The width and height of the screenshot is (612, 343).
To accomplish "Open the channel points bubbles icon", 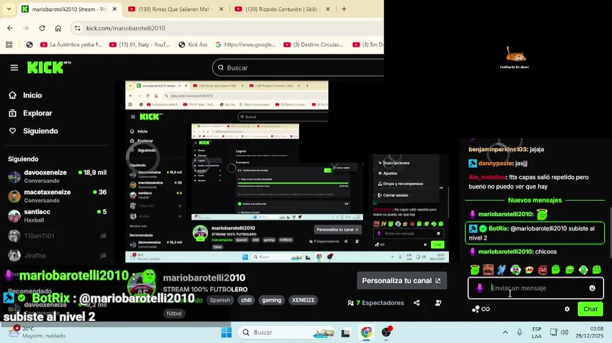I will click(x=475, y=309).
